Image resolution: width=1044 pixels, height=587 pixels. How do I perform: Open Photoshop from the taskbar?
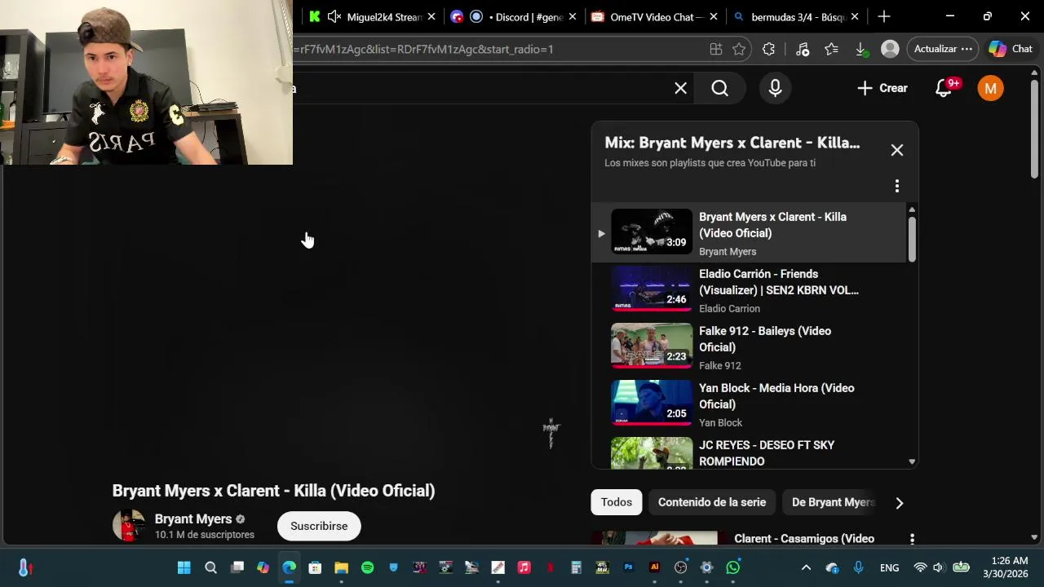tap(628, 567)
